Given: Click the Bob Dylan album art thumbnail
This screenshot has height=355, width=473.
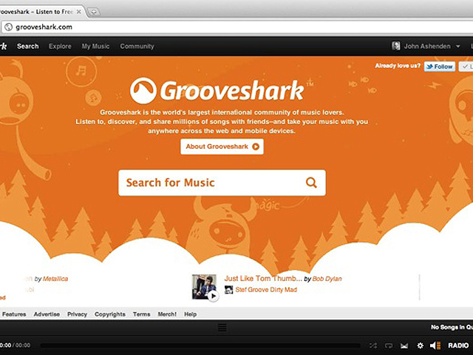Looking at the screenshot, I should 204,287.
